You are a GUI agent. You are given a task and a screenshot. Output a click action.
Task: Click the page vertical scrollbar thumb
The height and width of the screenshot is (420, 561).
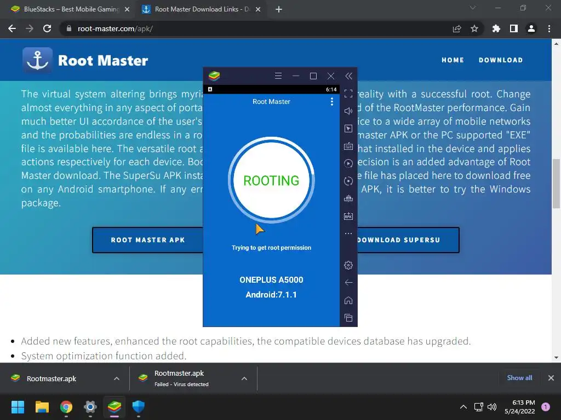556,183
